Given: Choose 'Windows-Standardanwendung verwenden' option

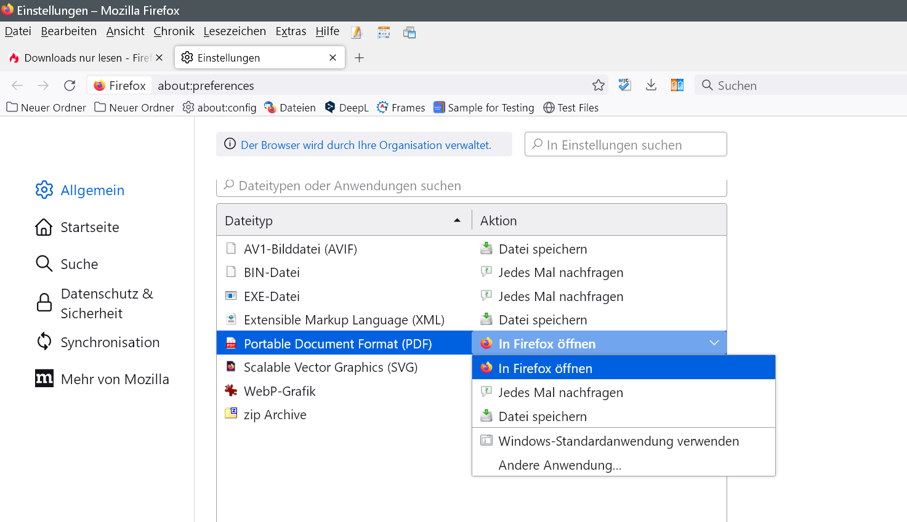Looking at the screenshot, I should click(618, 441).
